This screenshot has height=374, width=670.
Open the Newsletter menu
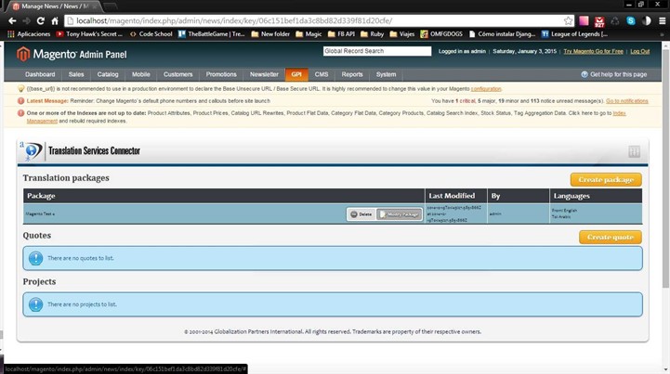coord(264,74)
